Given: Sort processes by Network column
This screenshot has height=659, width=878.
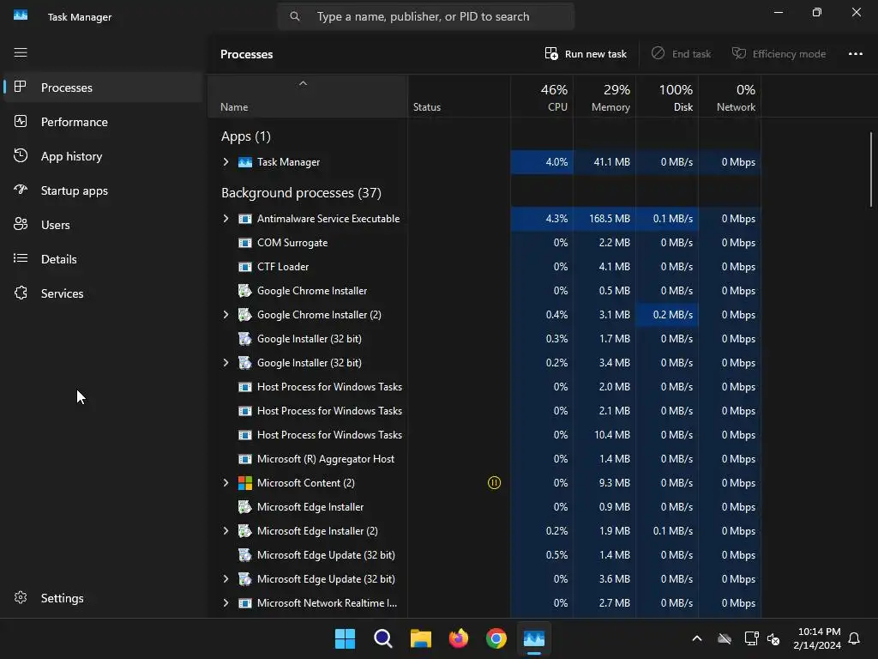Looking at the screenshot, I should tap(730, 97).
